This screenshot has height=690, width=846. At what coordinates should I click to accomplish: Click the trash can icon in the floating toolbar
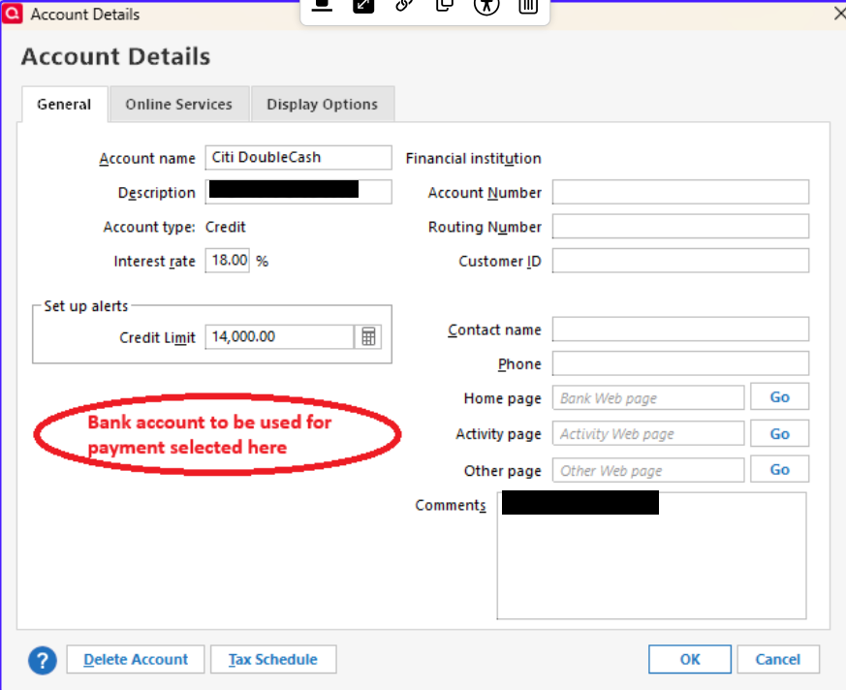point(528,6)
